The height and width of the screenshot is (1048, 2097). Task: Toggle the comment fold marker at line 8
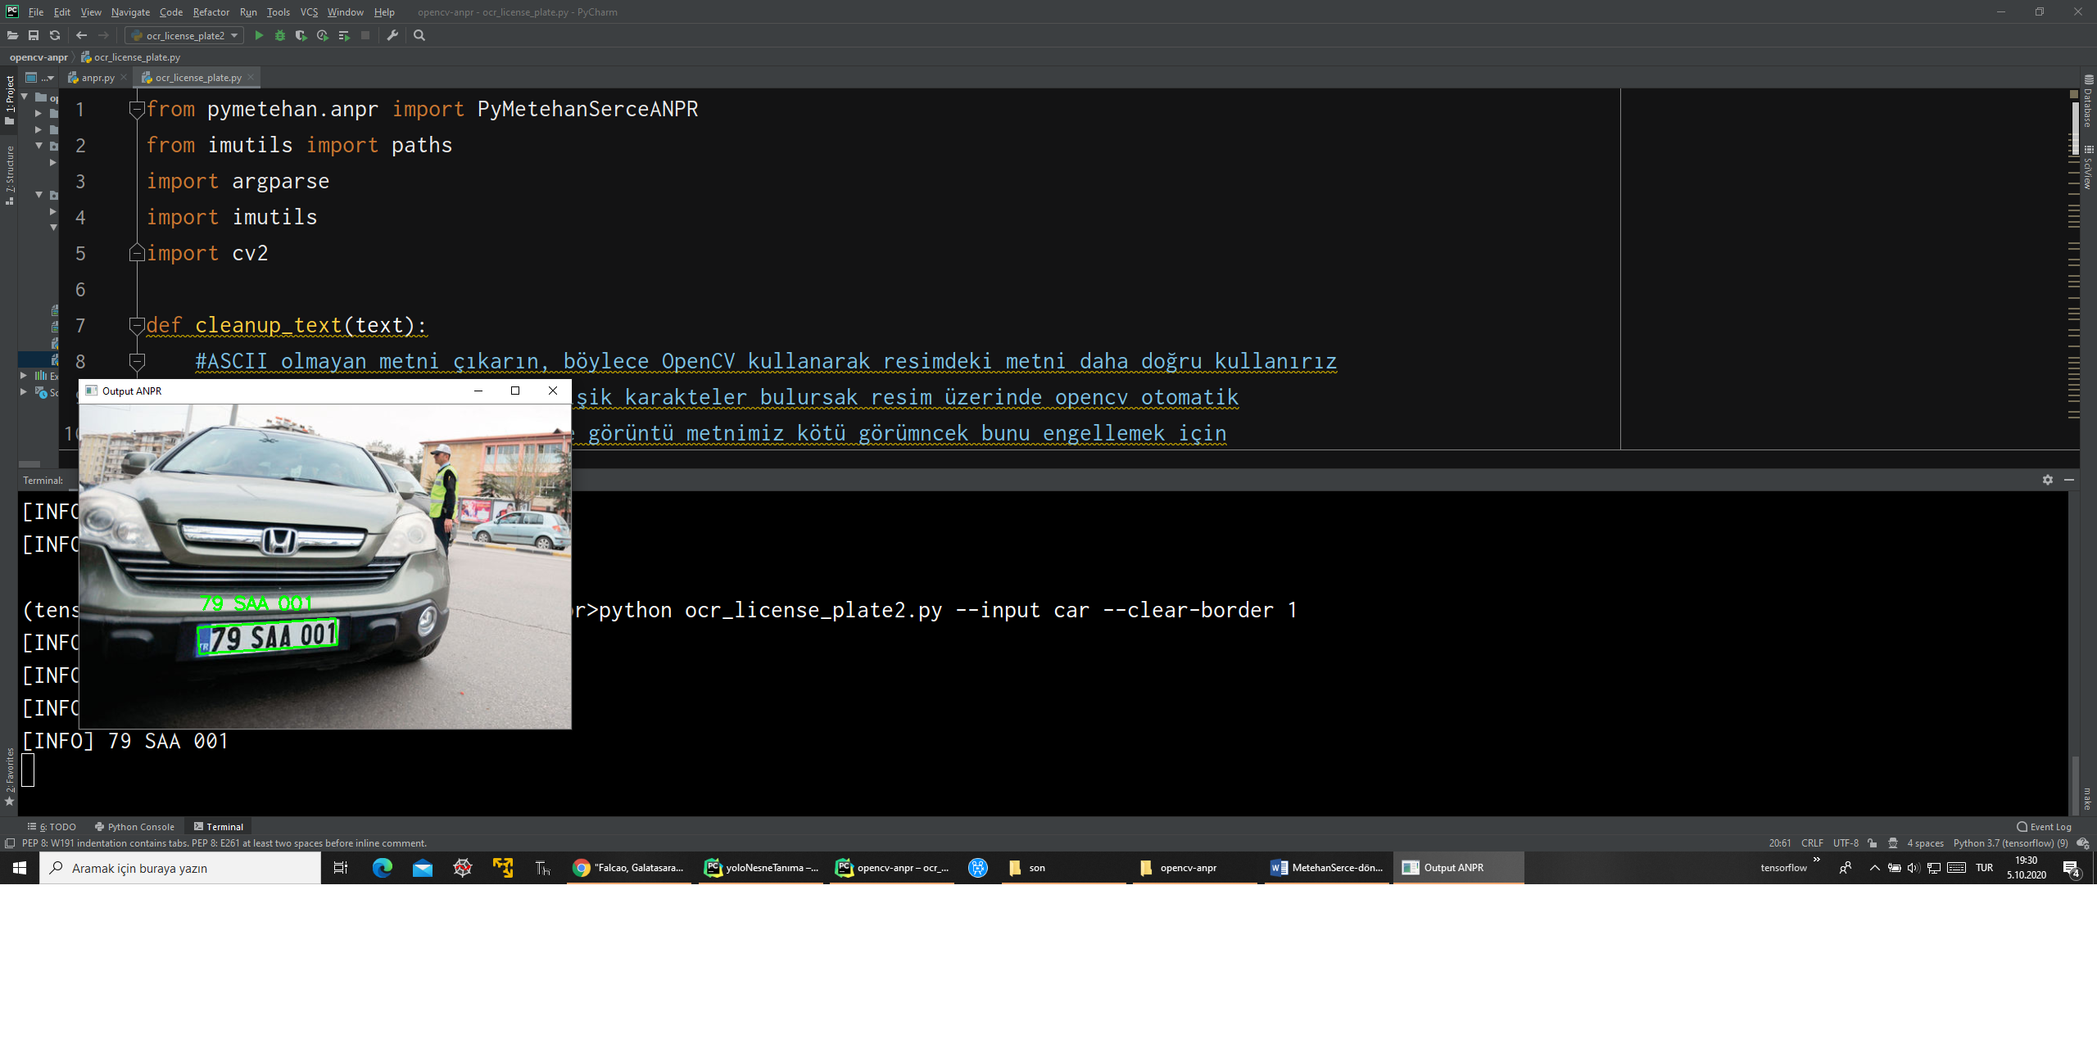137,361
